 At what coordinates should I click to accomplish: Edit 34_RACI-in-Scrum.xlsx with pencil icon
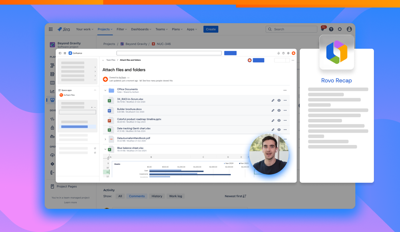point(273,100)
